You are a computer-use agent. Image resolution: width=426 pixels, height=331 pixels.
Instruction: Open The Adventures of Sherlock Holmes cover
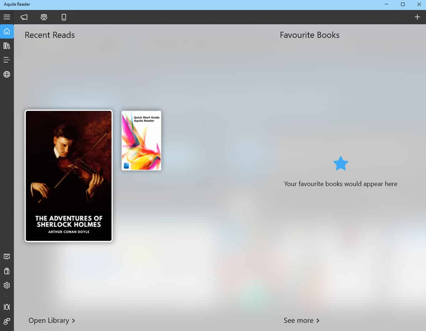point(68,176)
